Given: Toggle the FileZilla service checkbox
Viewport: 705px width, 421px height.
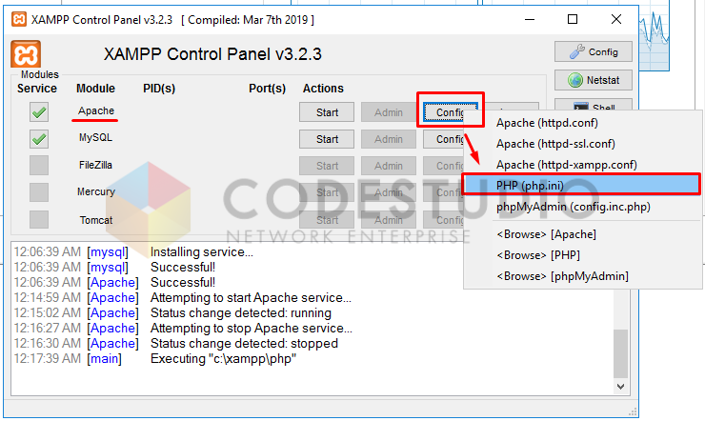Looking at the screenshot, I should pos(39,166).
